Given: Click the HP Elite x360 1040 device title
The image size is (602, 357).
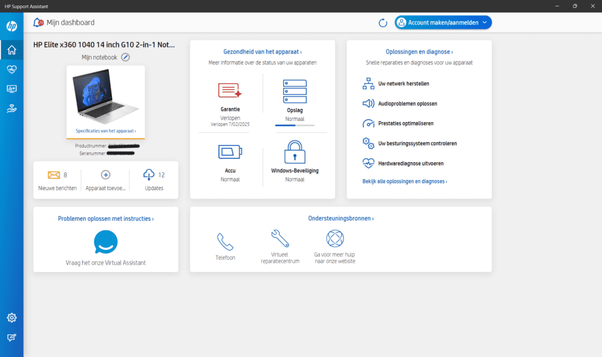Looking at the screenshot, I should click(104, 45).
